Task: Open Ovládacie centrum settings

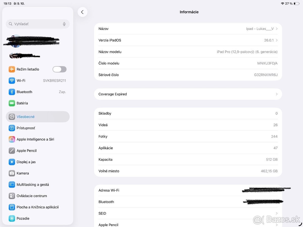Action: tap(32, 196)
